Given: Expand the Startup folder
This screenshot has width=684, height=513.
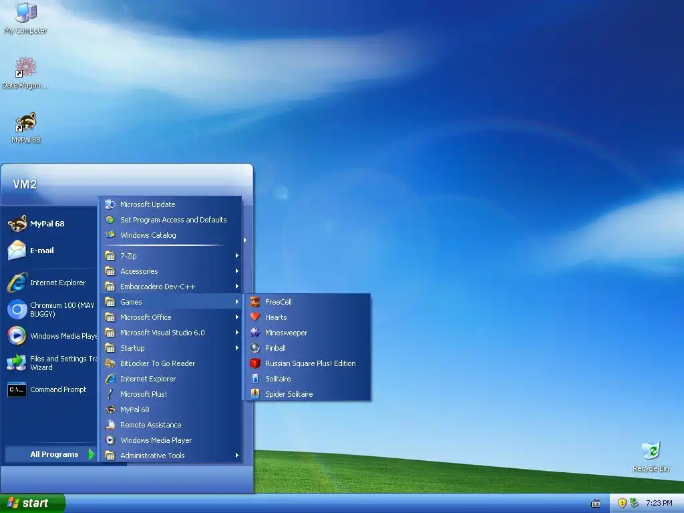Looking at the screenshot, I should (172, 347).
